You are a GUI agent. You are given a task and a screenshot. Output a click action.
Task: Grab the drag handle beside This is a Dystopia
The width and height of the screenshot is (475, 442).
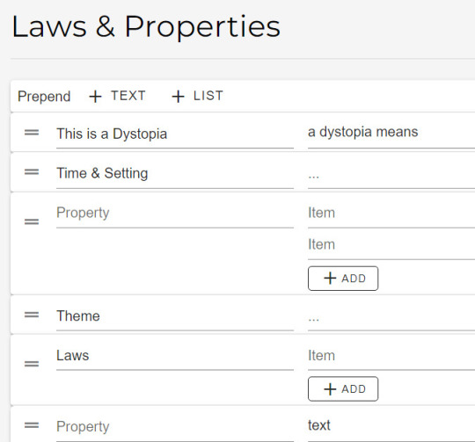(32, 133)
